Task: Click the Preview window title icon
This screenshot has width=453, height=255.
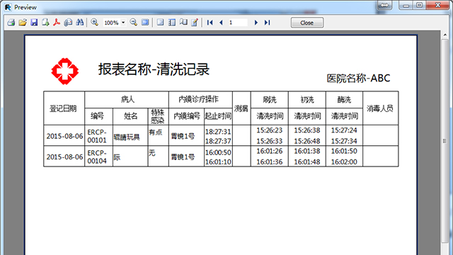Action: pyautogui.click(x=8, y=7)
